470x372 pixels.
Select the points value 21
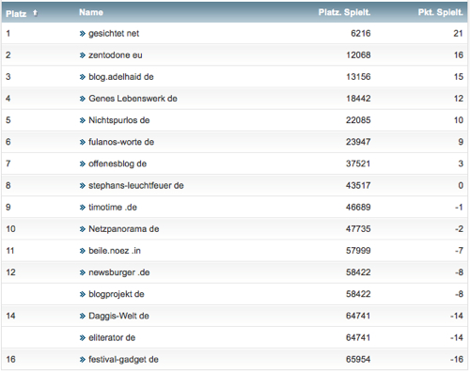458,34
